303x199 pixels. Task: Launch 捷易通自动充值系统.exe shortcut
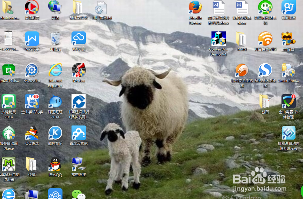[x=288, y=133]
